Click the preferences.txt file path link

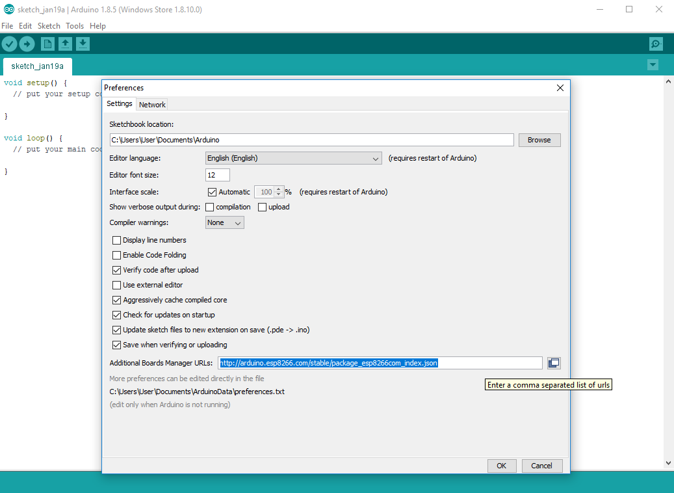tap(197, 392)
